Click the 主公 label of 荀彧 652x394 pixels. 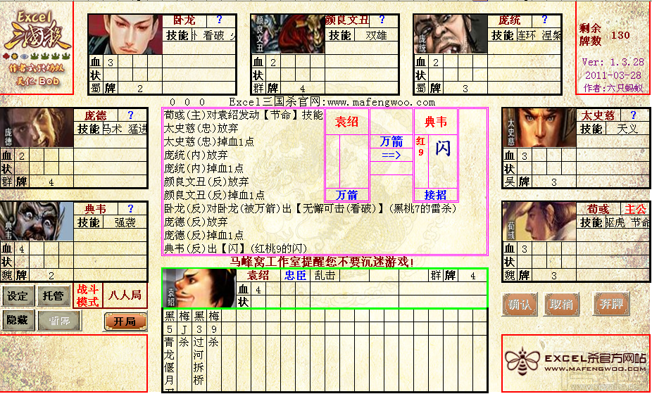[635, 208]
